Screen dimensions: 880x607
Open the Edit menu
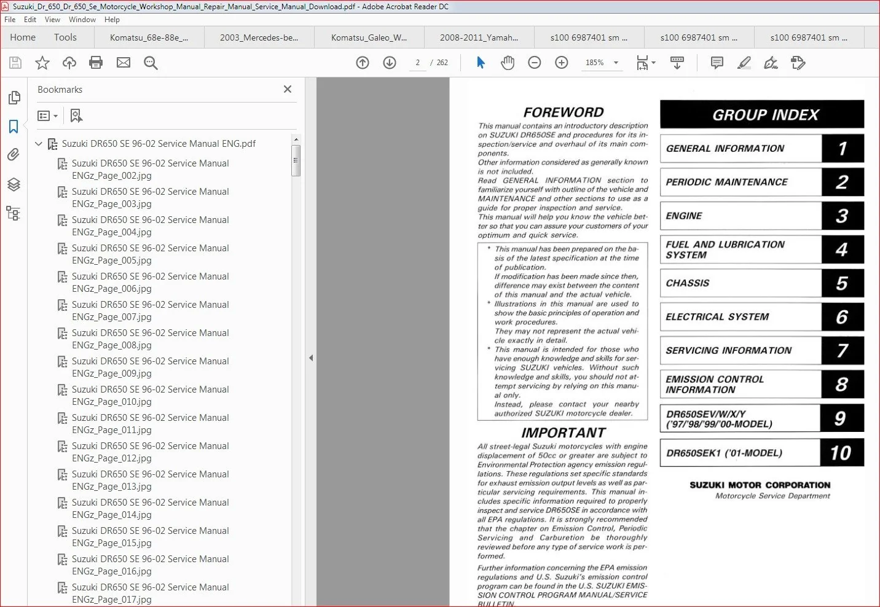tap(30, 20)
